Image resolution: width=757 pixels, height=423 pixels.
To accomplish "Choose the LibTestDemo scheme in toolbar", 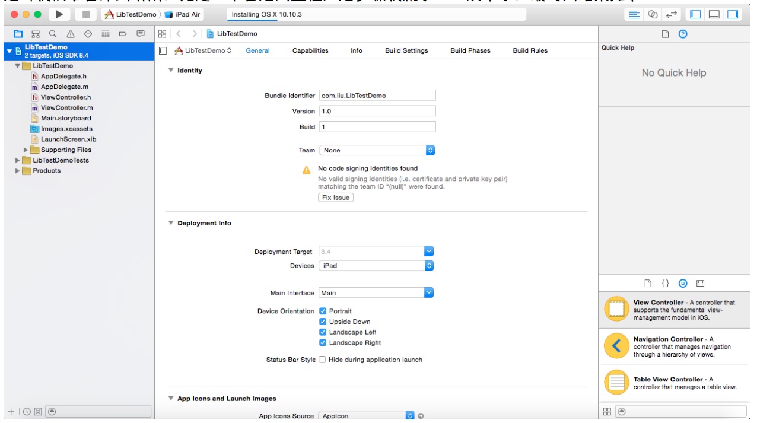I will coord(131,14).
